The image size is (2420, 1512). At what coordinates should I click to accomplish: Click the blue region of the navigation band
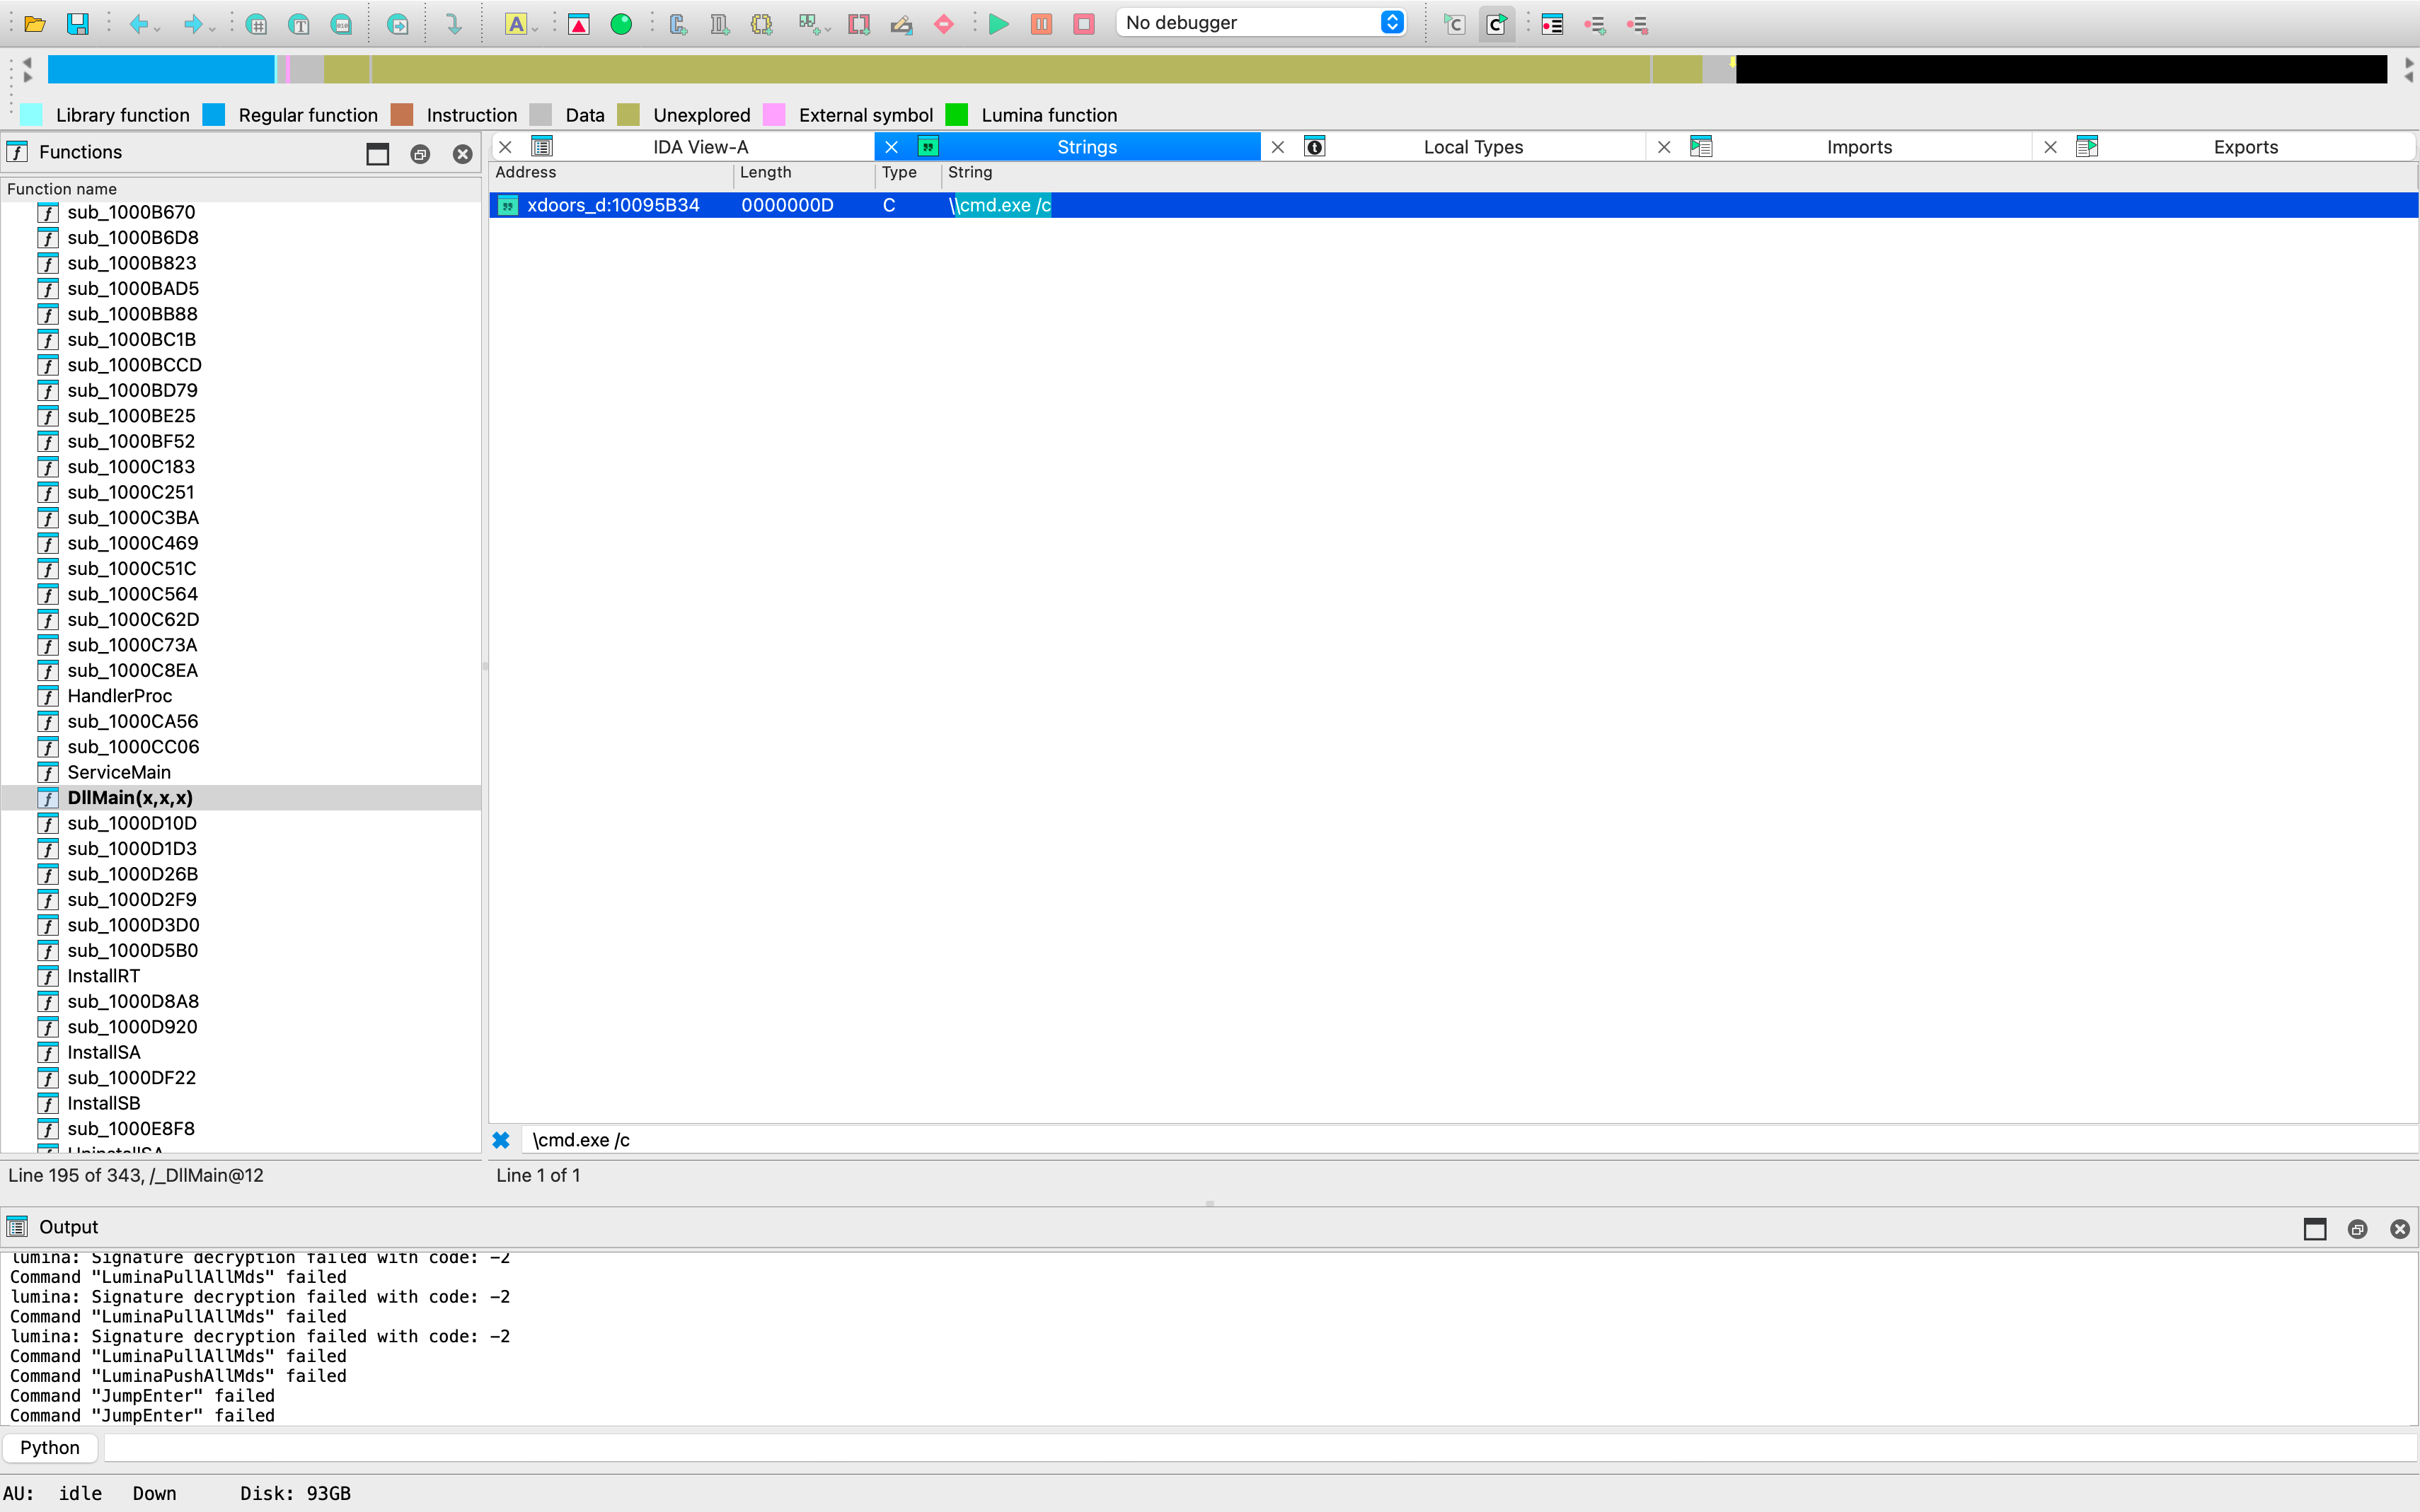point(160,69)
